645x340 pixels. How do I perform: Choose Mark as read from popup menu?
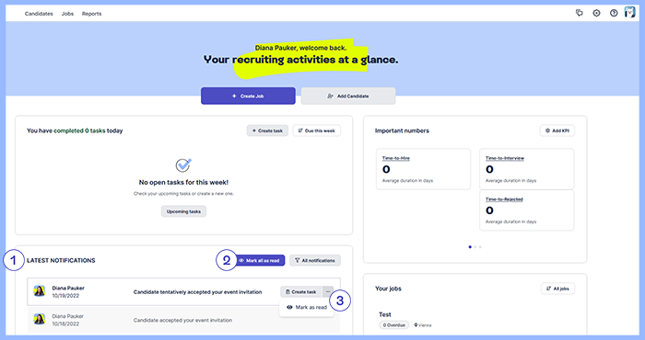[307, 307]
